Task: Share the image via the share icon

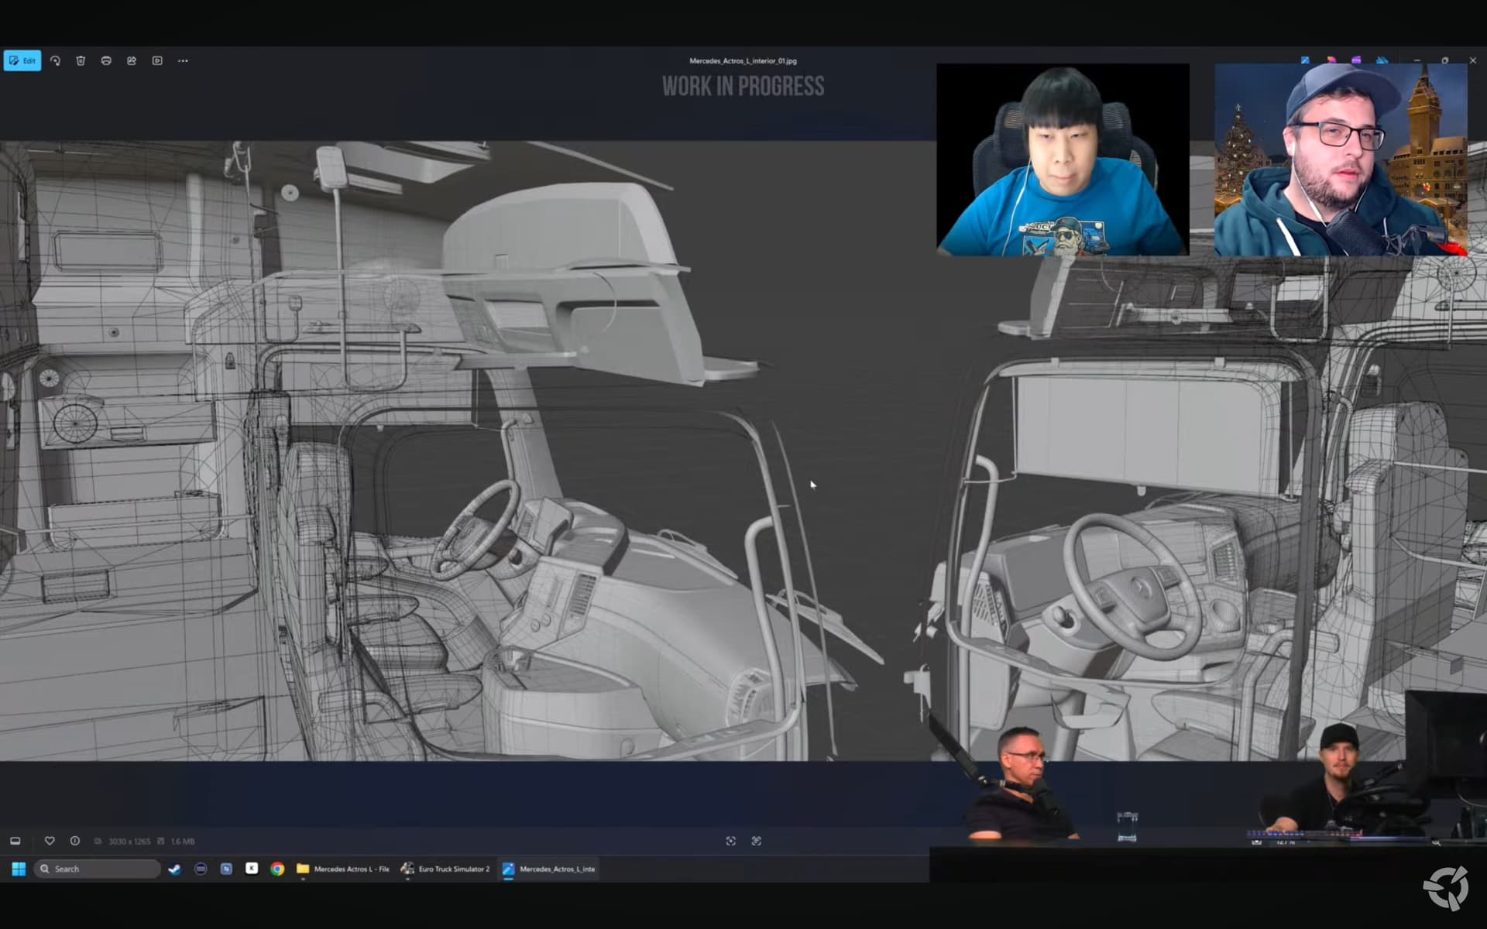Action: (x=132, y=60)
